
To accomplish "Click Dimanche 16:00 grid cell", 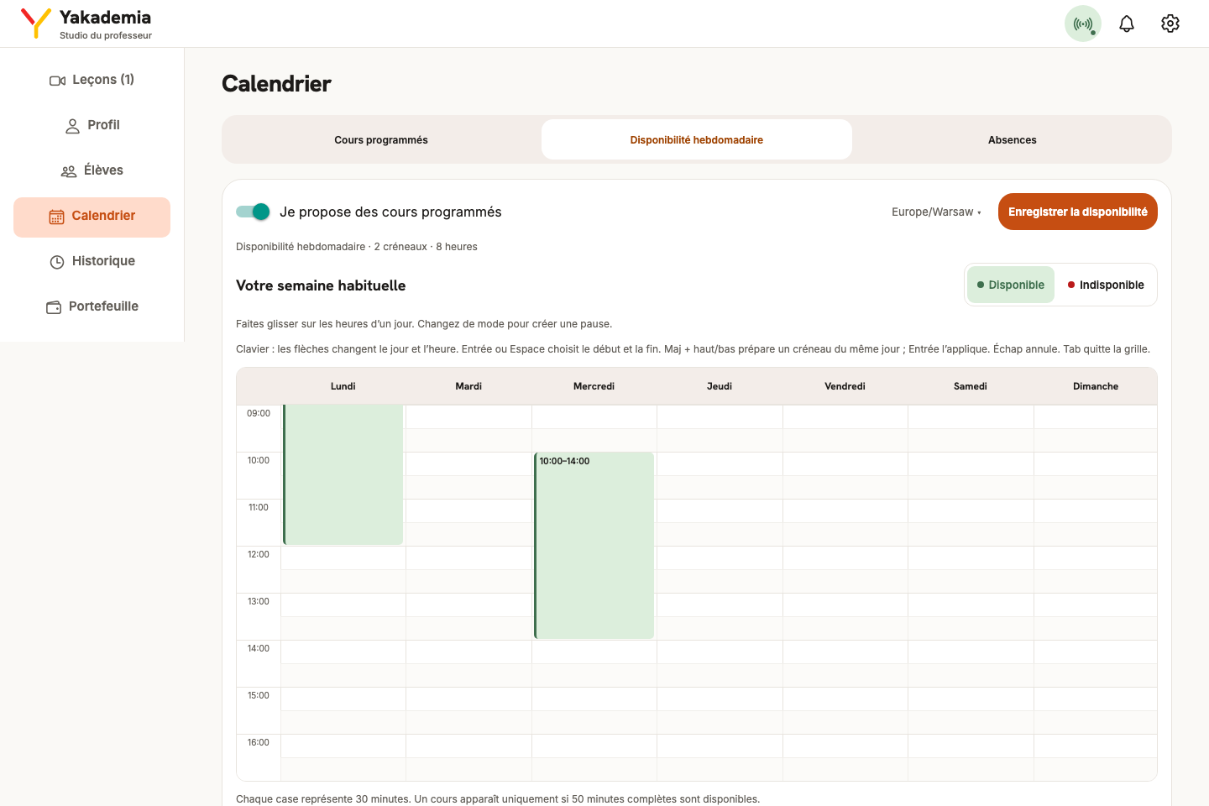I will (x=1095, y=746).
